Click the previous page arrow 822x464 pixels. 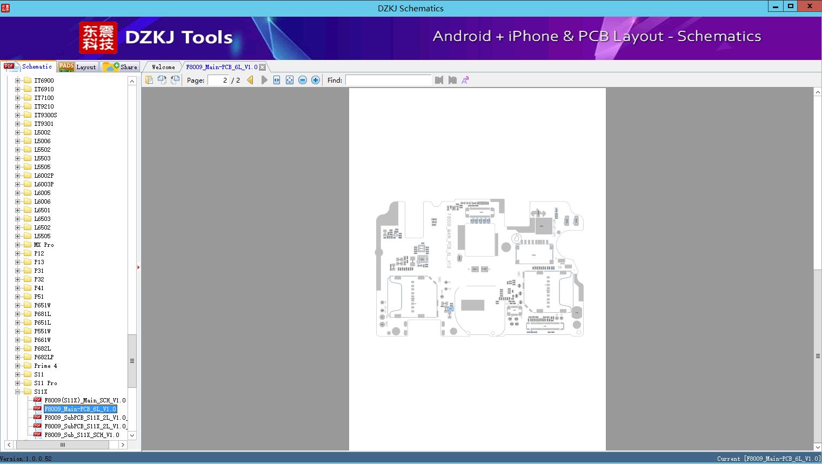(250, 80)
